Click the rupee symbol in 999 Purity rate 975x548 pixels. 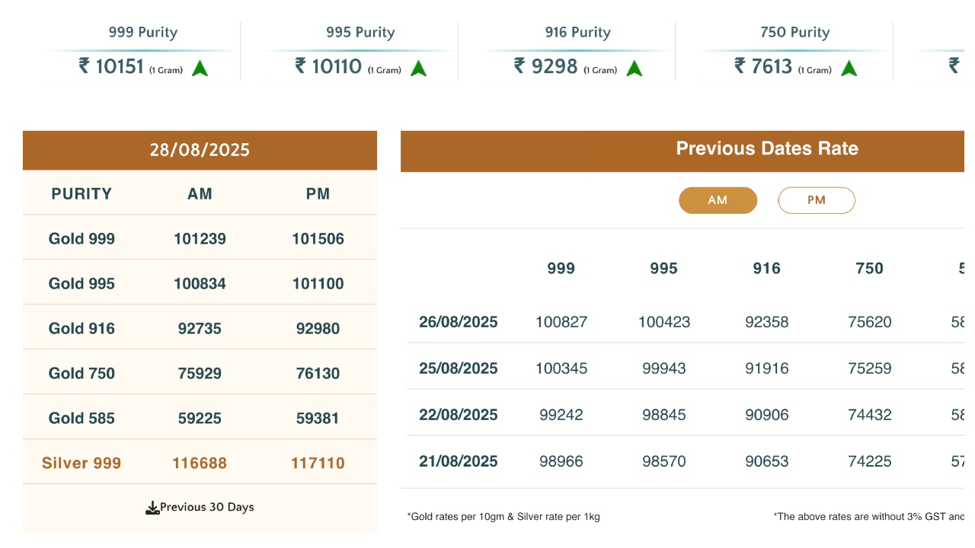[84, 66]
